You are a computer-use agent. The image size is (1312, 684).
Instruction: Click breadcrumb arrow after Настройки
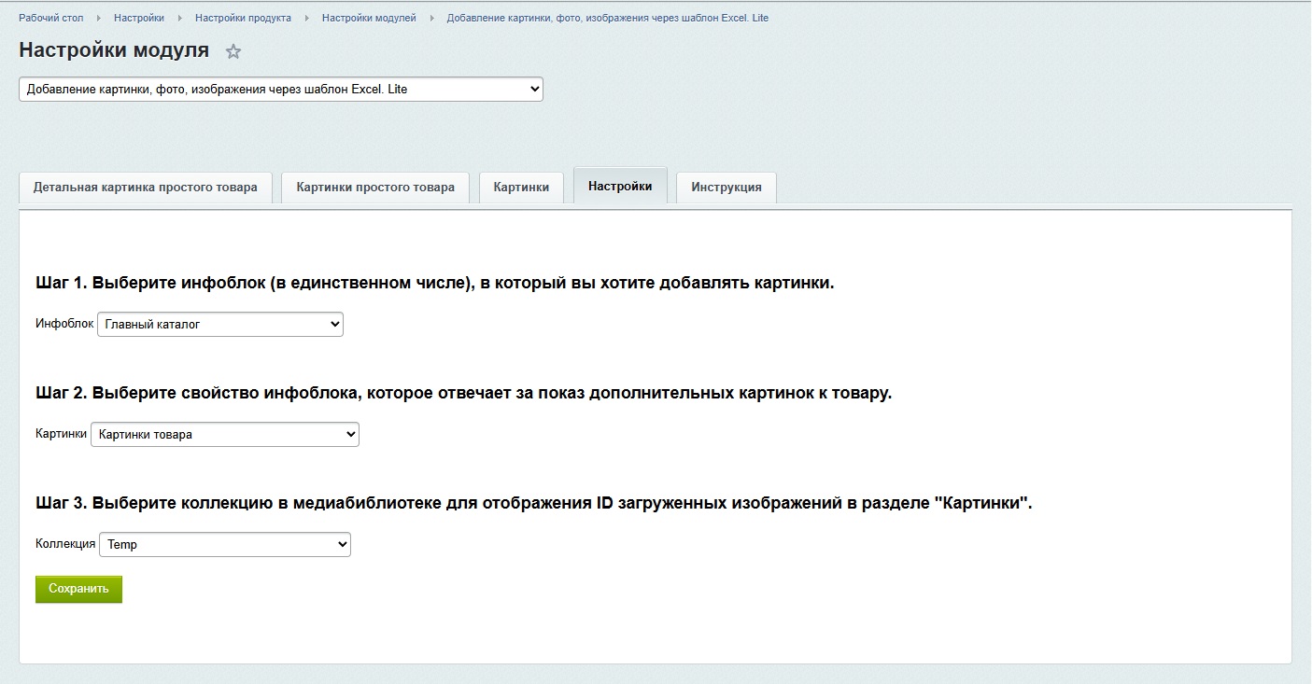[180, 18]
